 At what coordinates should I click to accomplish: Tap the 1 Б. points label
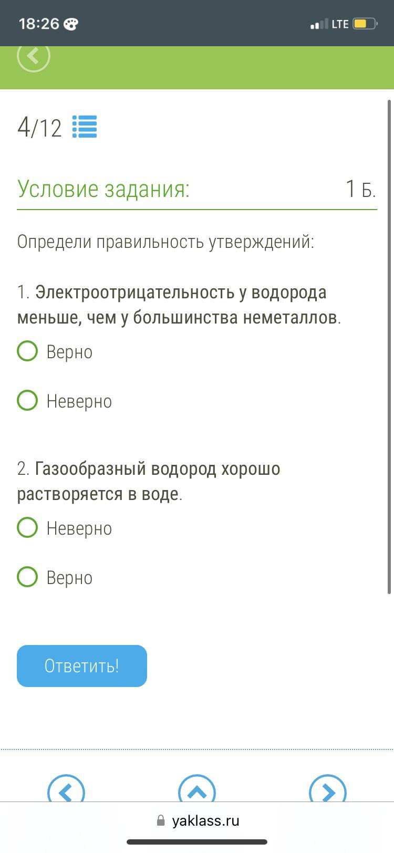(360, 189)
